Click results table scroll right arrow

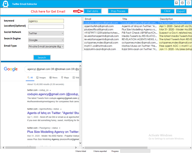click(x=191, y=148)
